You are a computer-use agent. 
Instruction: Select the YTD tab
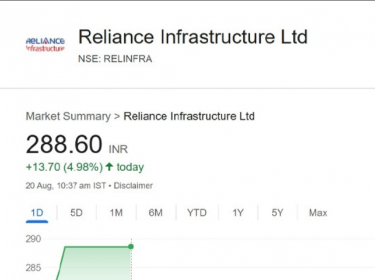click(x=197, y=213)
